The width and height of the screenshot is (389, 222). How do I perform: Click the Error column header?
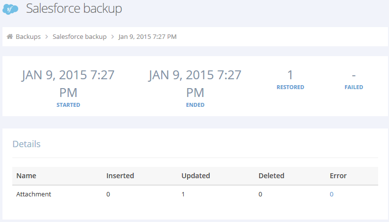[338, 176]
